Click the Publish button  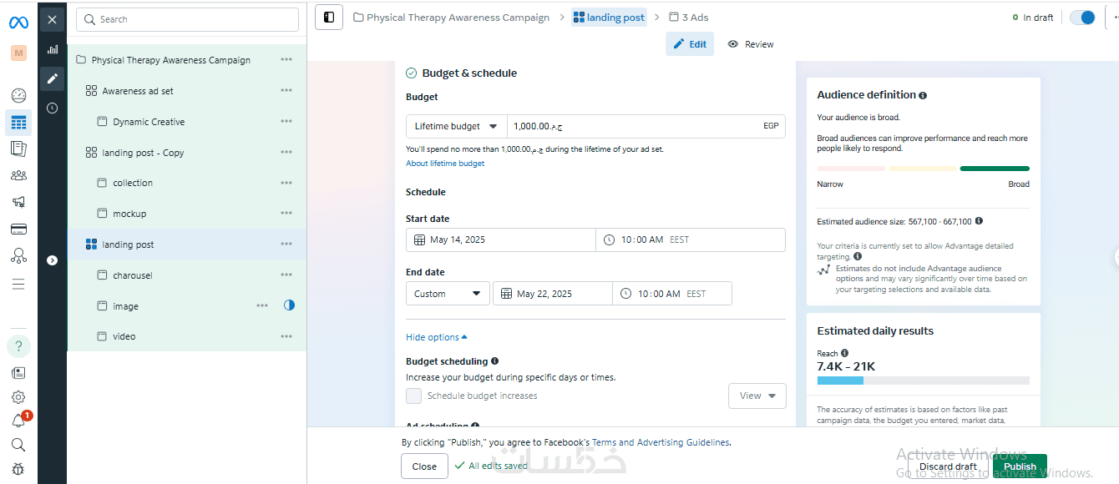[x=1020, y=466]
